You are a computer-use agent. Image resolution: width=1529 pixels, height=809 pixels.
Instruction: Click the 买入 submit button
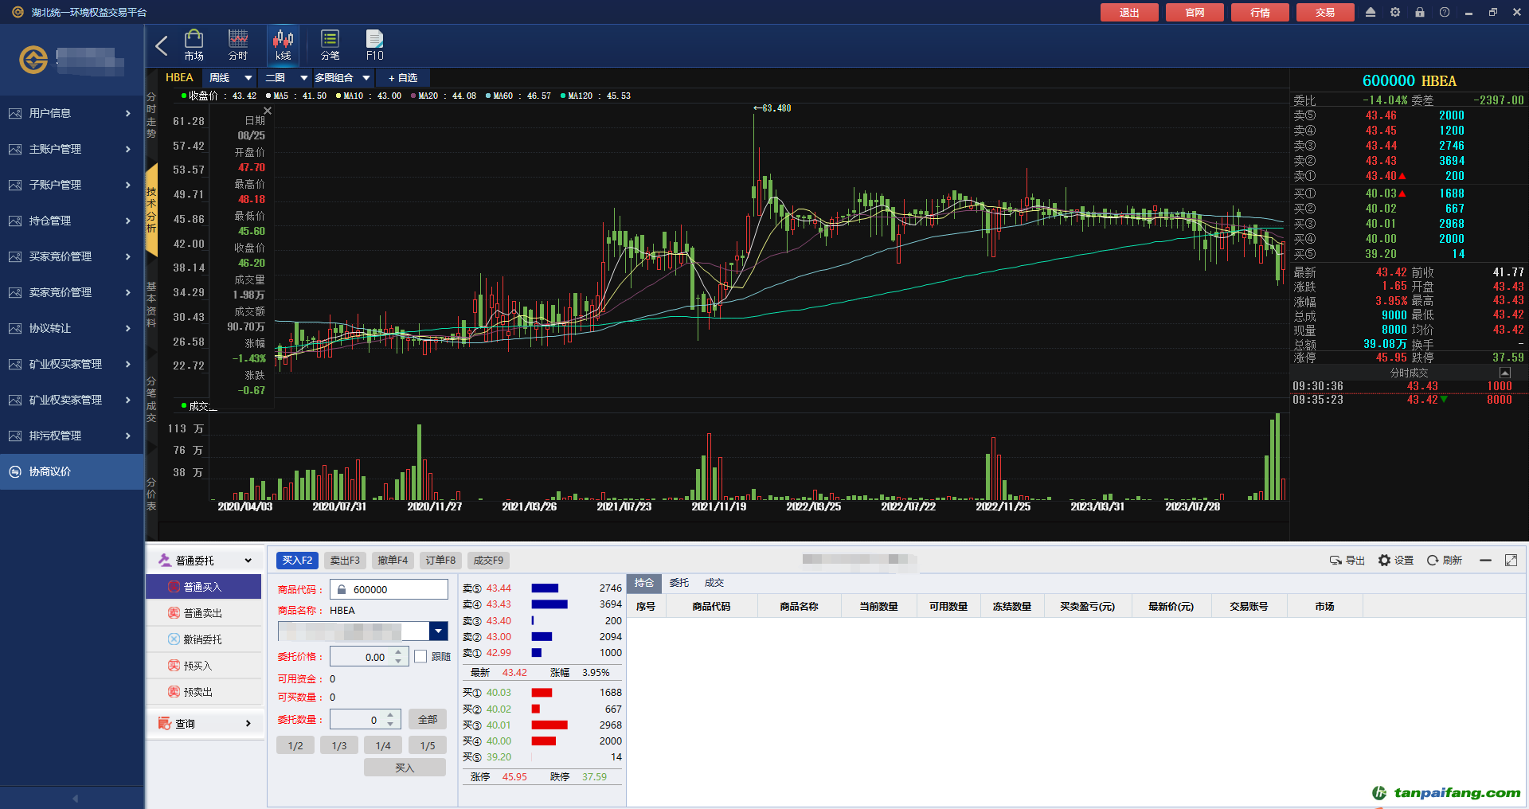point(405,768)
